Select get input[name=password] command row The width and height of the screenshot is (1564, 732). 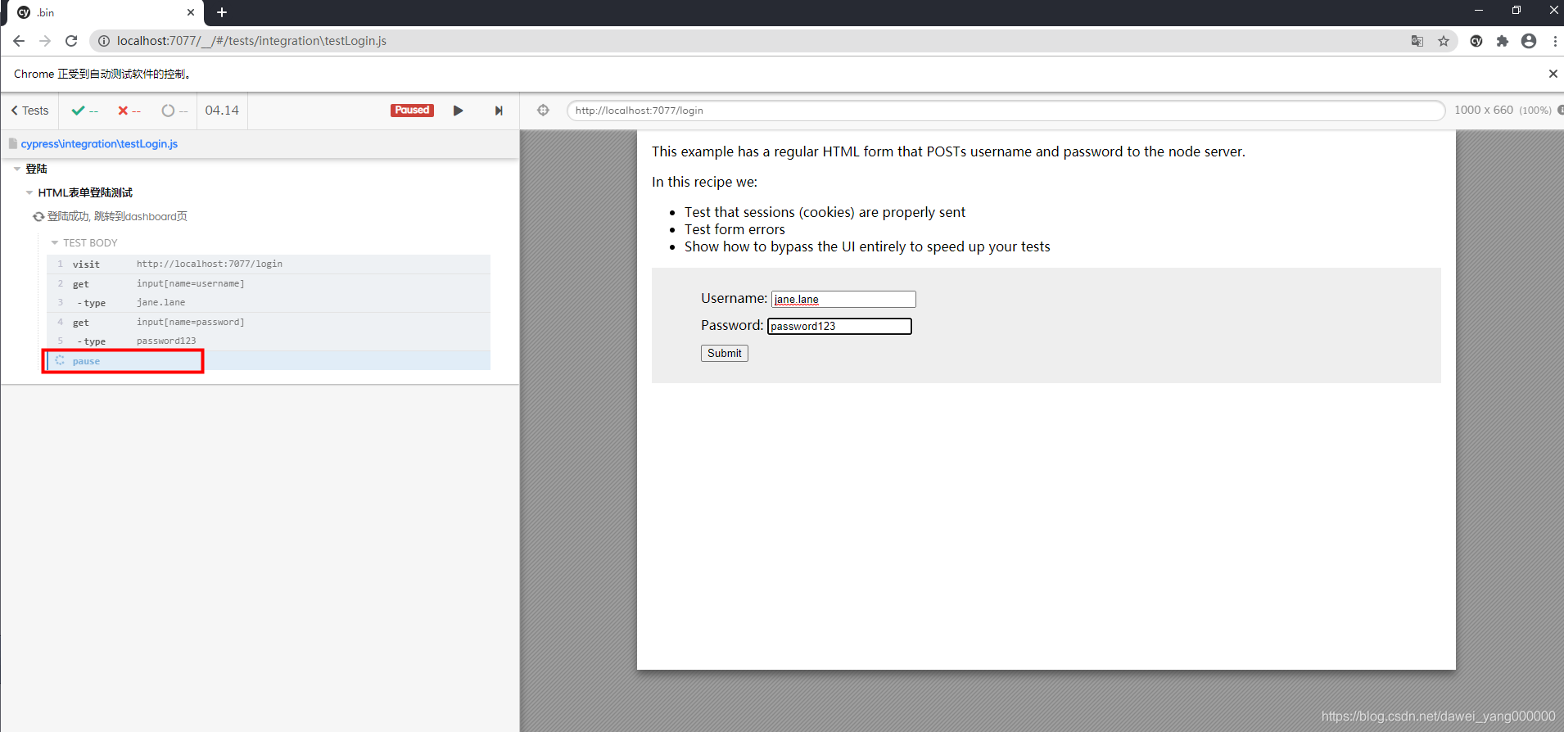[269, 323]
